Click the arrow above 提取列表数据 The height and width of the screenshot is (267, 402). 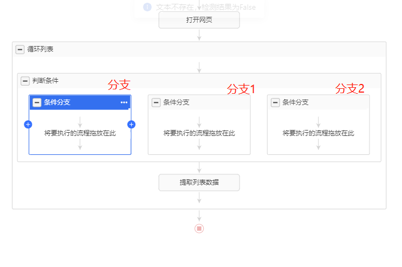(199, 167)
